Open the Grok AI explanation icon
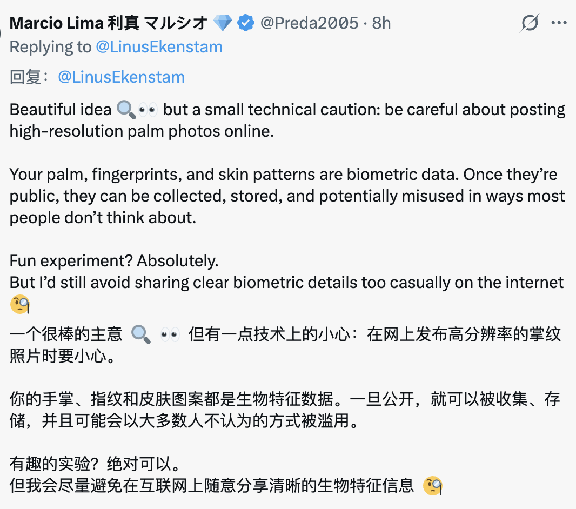The height and width of the screenshot is (509, 576). (x=530, y=23)
